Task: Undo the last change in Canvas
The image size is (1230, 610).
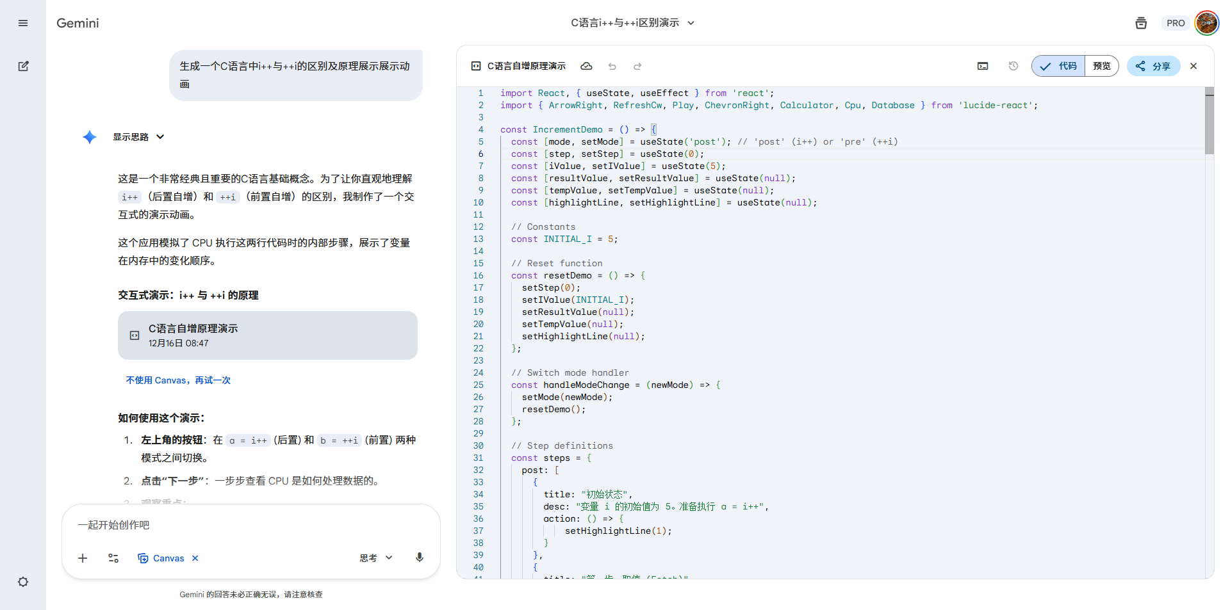Action: (612, 66)
